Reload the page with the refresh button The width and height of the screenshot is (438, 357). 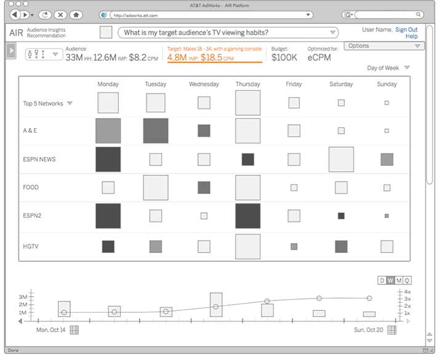coord(45,14)
